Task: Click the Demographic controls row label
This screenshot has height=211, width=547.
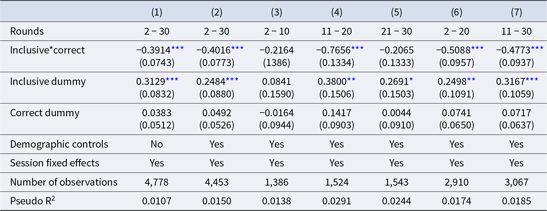Action: (59, 144)
